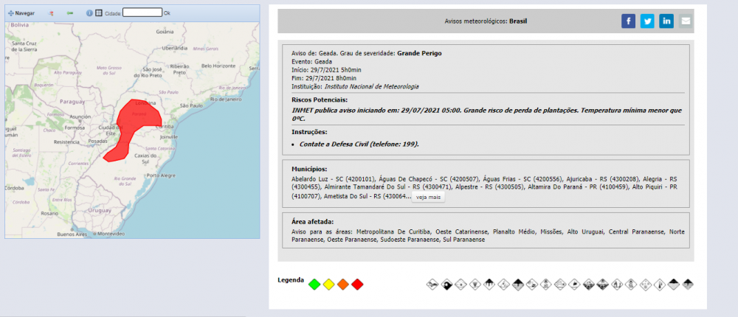Viewport: 738px width, 317px height.
Task: Click the last hazard type icon in legend
Action: click(x=688, y=285)
